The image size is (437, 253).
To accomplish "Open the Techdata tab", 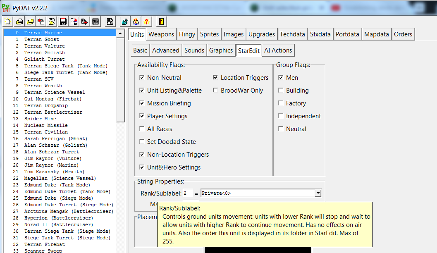I will click(292, 34).
